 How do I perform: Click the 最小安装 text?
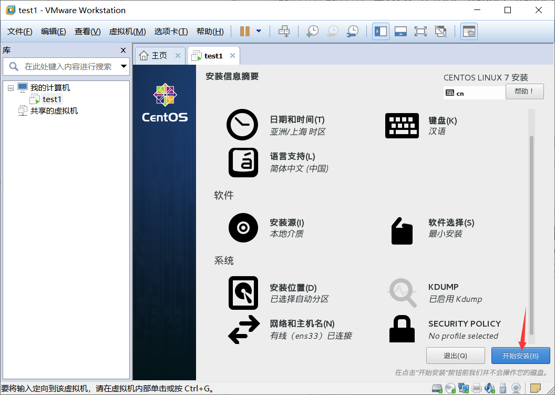pyautogui.click(x=445, y=234)
